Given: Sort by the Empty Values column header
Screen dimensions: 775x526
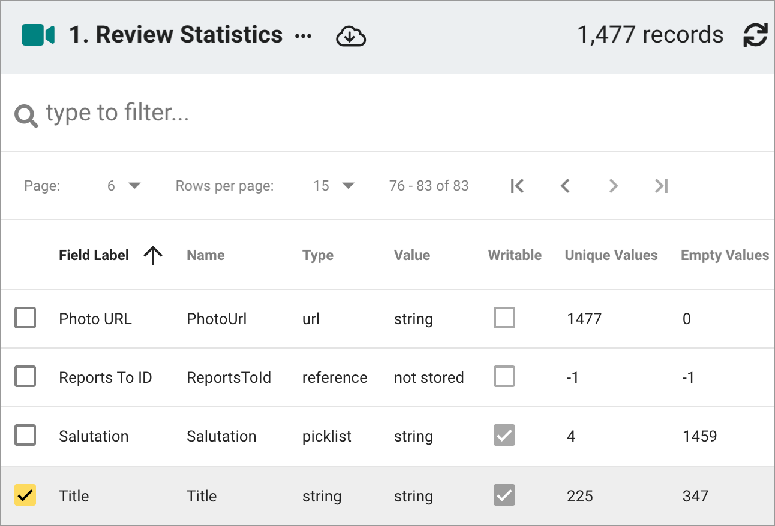Looking at the screenshot, I should (x=725, y=255).
